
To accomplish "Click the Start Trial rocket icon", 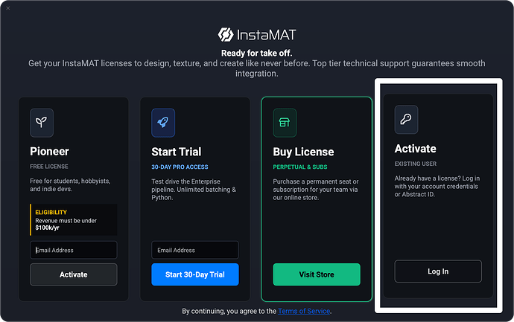I will point(163,123).
